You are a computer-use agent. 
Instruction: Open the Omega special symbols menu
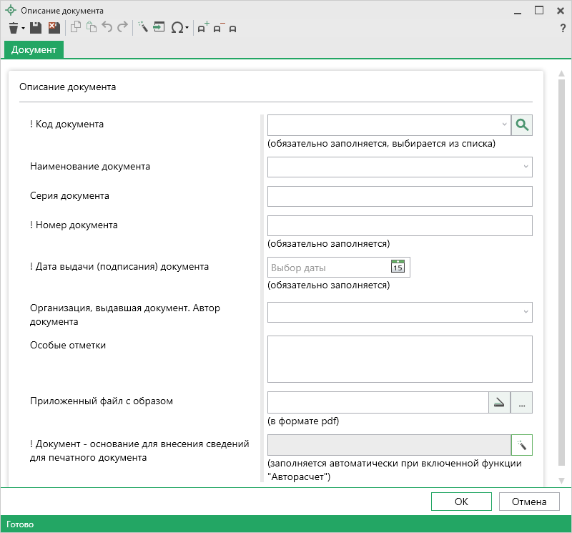pyautogui.click(x=179, y=28)
